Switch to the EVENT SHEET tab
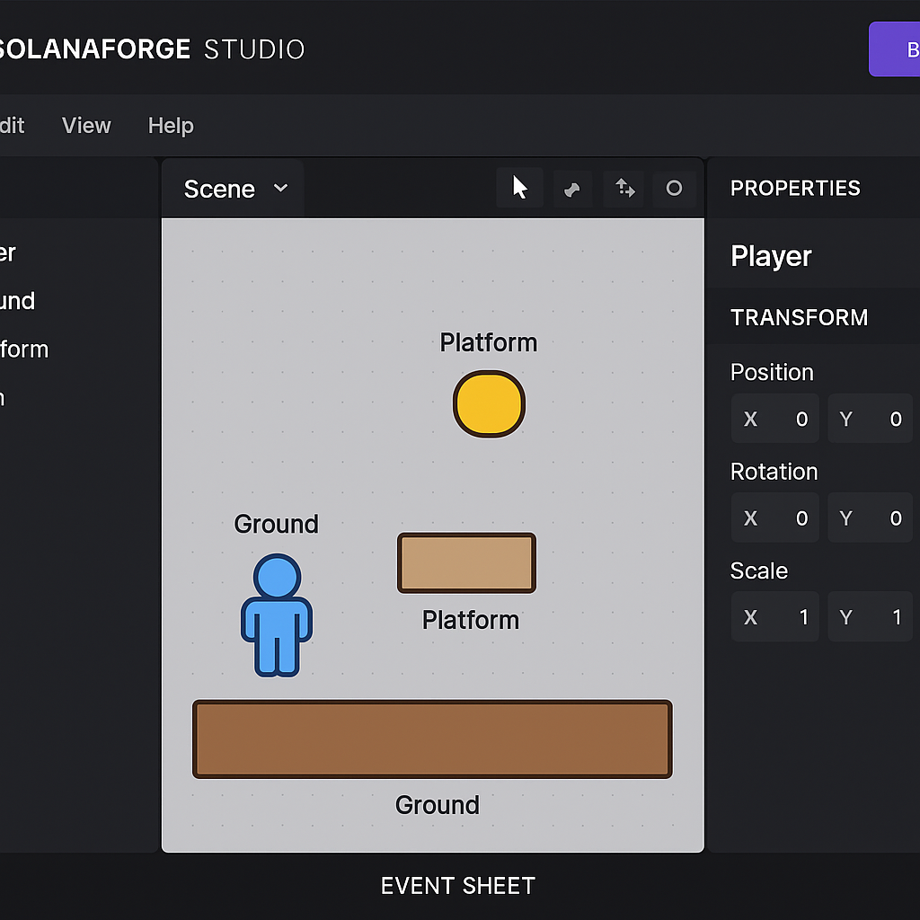This screenshot has width=920, height=920. click(x=457, y=886)
